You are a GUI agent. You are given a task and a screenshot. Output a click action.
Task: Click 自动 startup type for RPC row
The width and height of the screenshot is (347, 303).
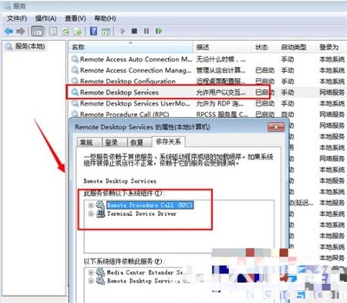pyautogui.click(x=288, y=114)
